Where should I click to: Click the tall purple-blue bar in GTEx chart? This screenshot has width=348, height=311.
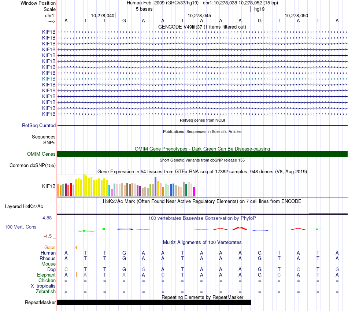point(156,187)
